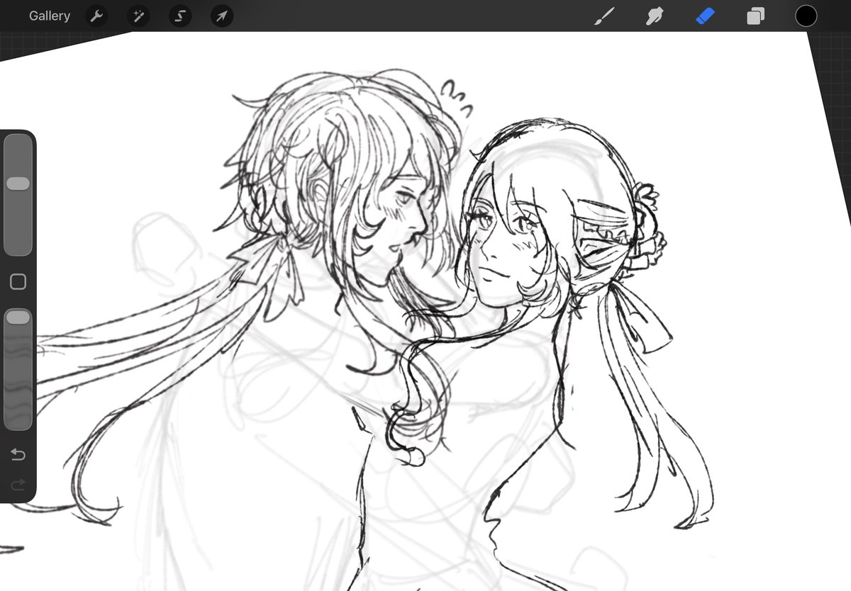
Task: Select the Smudge tool
Action: coord(655,16)
